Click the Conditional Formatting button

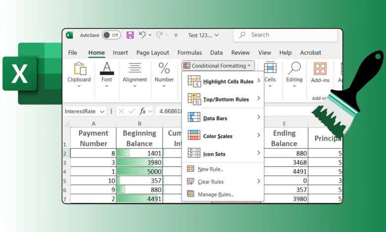218,66
